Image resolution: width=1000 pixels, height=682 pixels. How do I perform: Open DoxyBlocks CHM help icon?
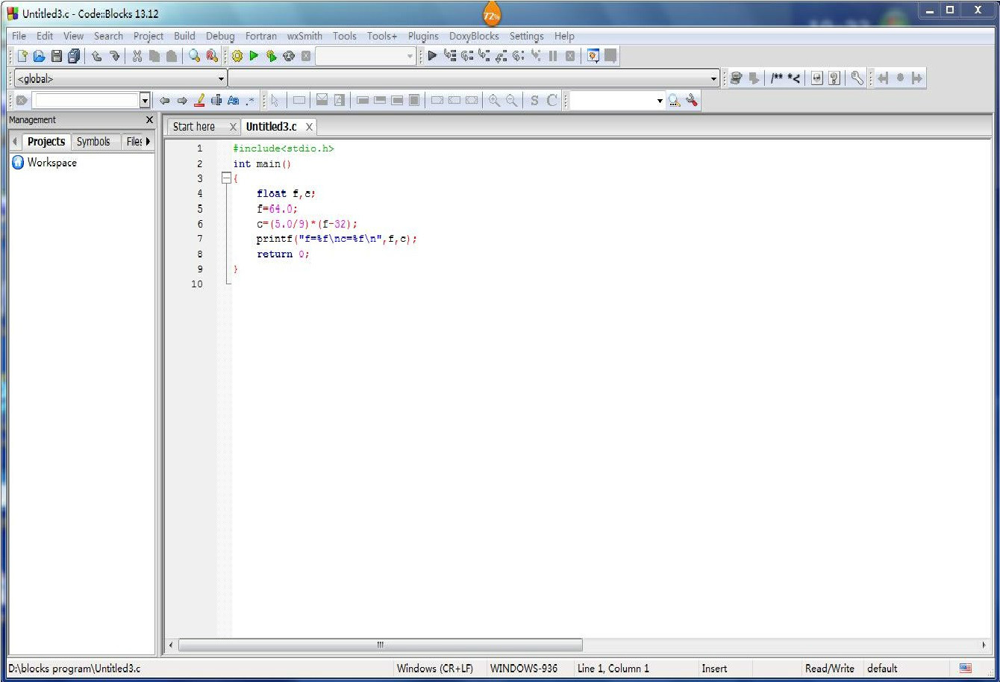click(x=834, y=78)
